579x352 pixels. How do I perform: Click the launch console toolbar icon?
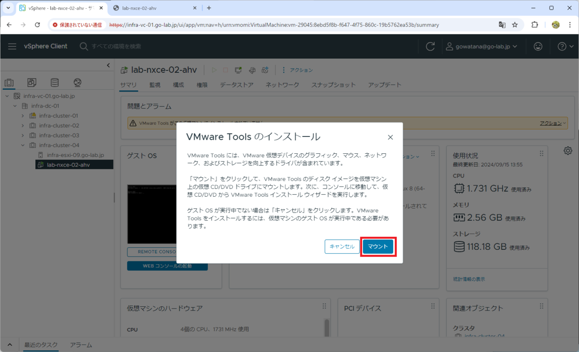pyautogui.click(x=239, y=70)
